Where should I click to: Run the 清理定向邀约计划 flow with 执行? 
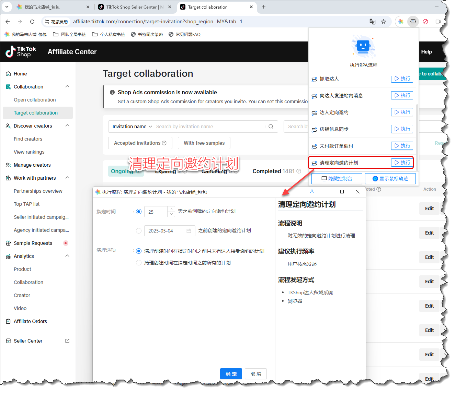click(402, 163)
